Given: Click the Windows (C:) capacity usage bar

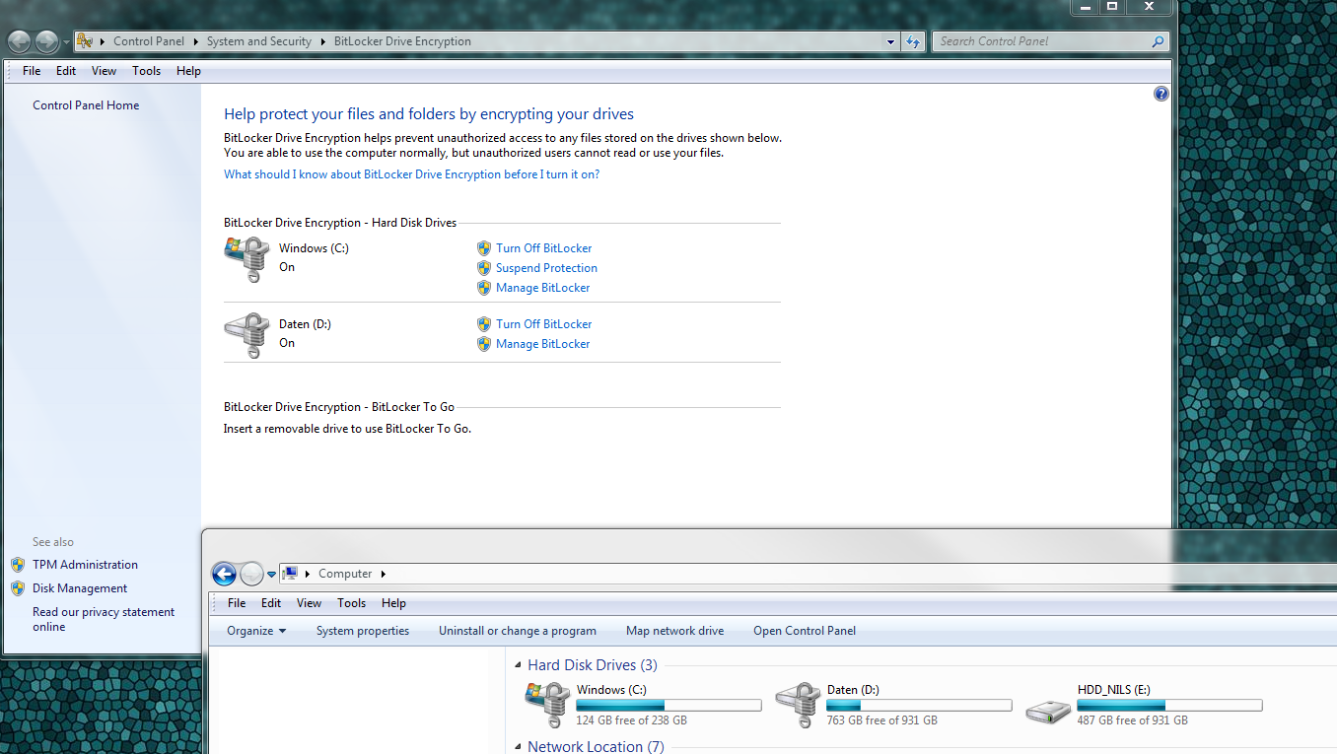Looking at the screenshot, I should [668, 706].
